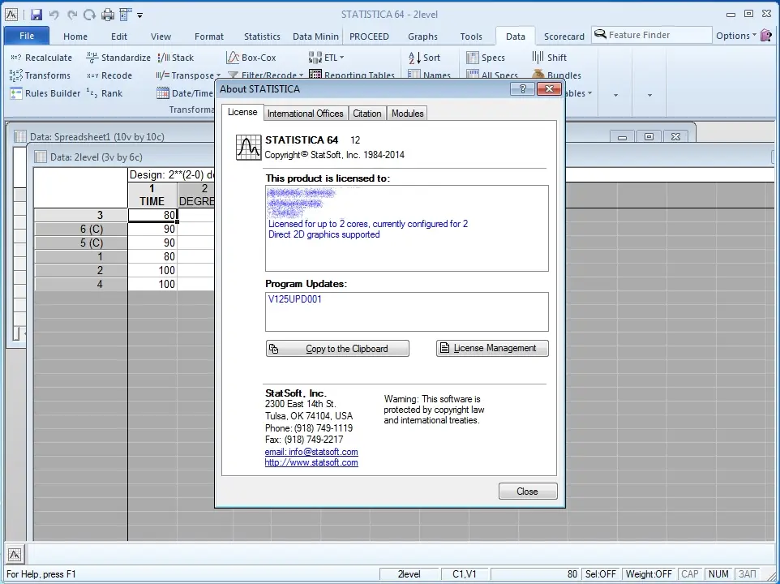Click the Specs icon
The image size is (780, 584).
(x=473, y=58)
